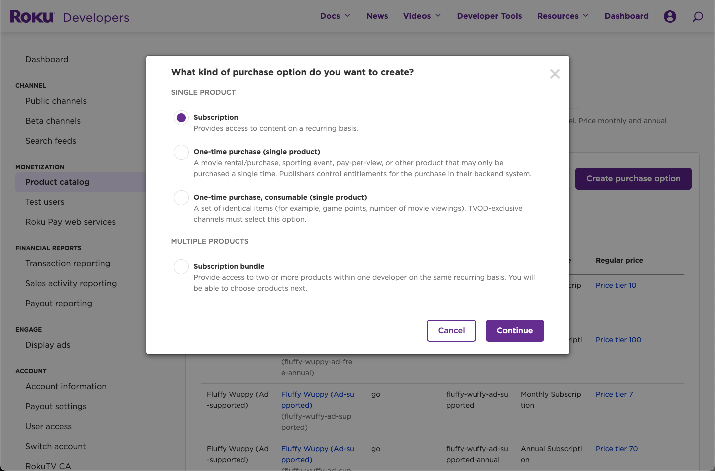This screenshot has height=471, width=715.
Task: Close the purchase option dialog with X
Action: pos(555,74)
